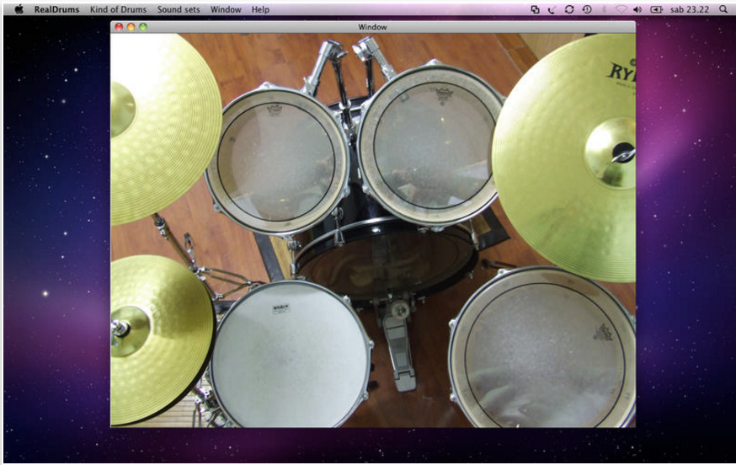This screenshot has height=465, width=736.
Task: Click the clock reading sab 23.22
Action: (690, 9)
